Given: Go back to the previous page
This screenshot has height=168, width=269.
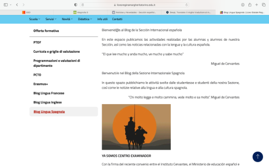Looking at the screenshot, I should (x=17, y=5).
